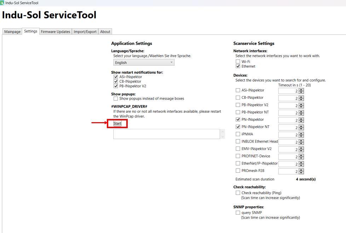Image resolution: width=346 pixels, height=233 pixels.
Task: Open the Settings tab
Action: point(31,31)
